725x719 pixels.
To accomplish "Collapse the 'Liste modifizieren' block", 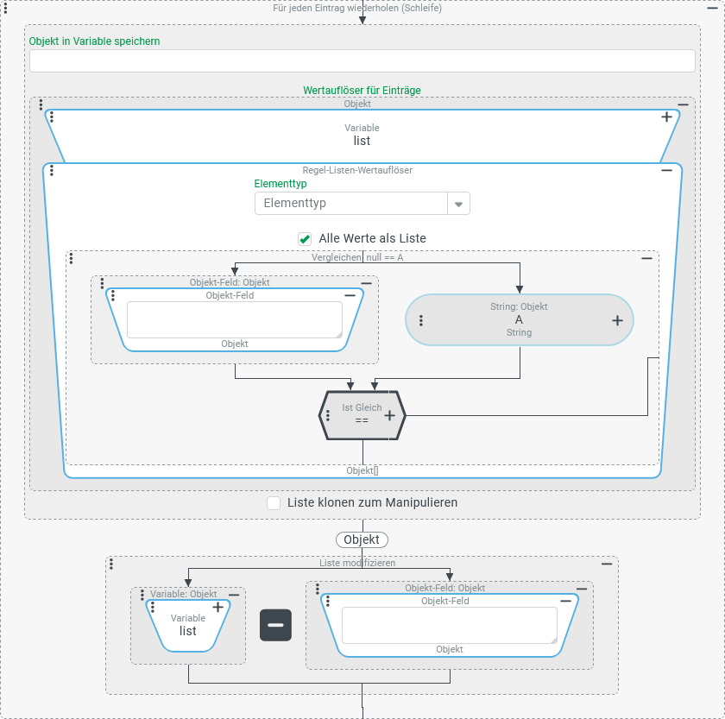I will (607, 564).
